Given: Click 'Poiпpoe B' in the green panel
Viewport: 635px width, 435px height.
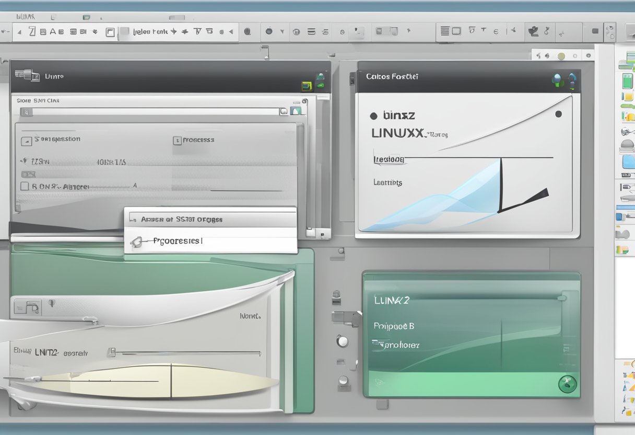Looking at the screenshot, I should point(394,326).
